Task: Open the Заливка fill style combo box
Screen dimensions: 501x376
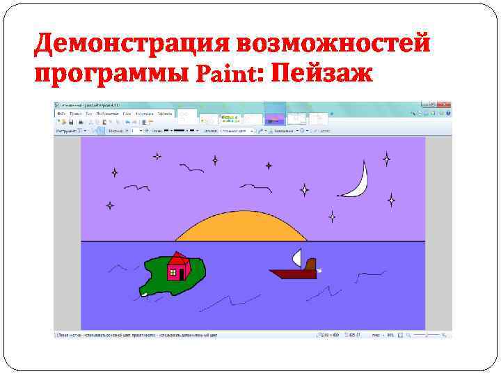Action: (x=237, y=131)
